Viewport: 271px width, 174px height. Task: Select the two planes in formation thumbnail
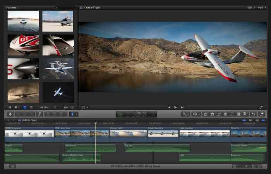[58, 69]
